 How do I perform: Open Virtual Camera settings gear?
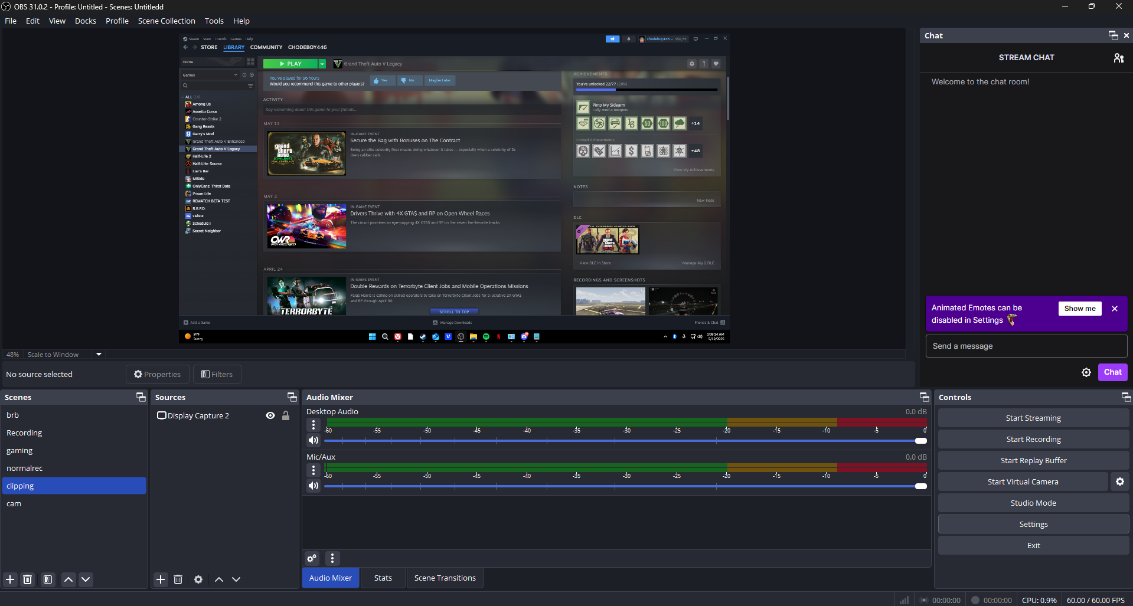1120,481
